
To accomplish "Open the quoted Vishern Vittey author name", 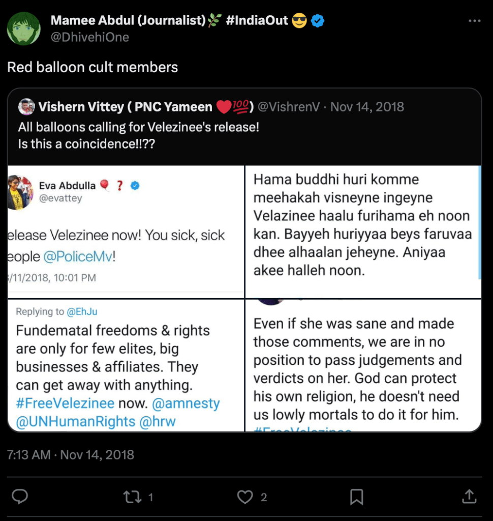I will coord(125,107).
